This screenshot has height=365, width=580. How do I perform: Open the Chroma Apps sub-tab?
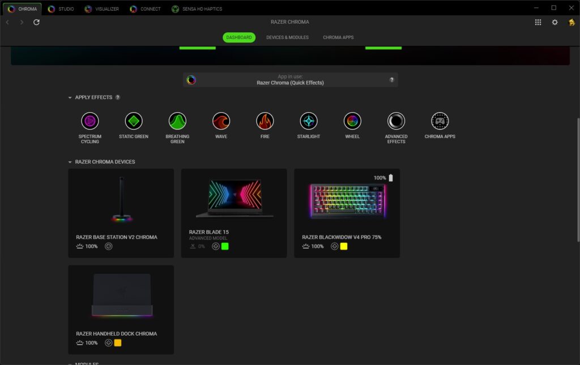338,37
